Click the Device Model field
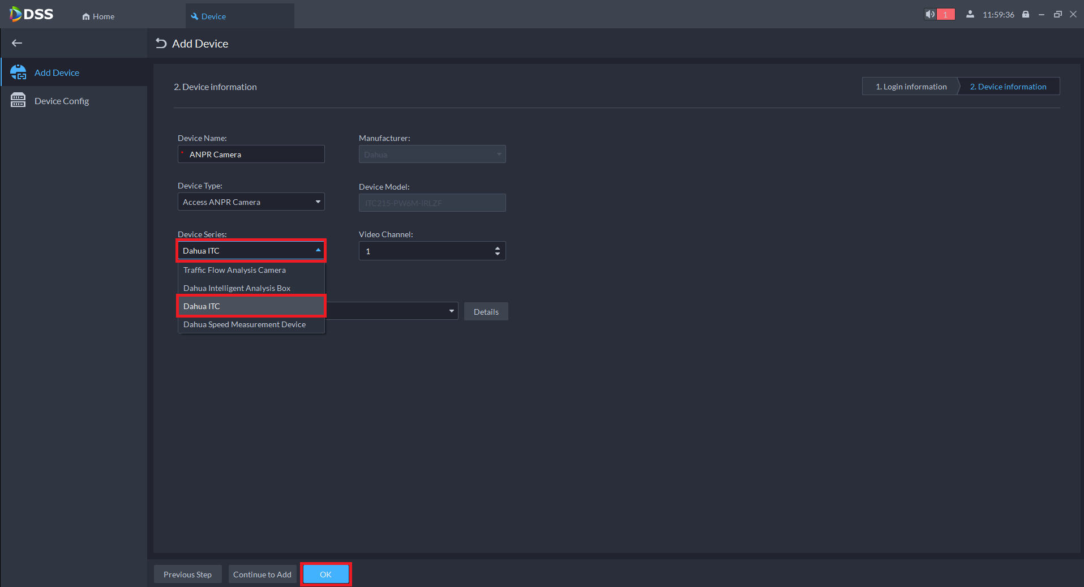This screenshot has height=587, width=1084. [432, 203]
